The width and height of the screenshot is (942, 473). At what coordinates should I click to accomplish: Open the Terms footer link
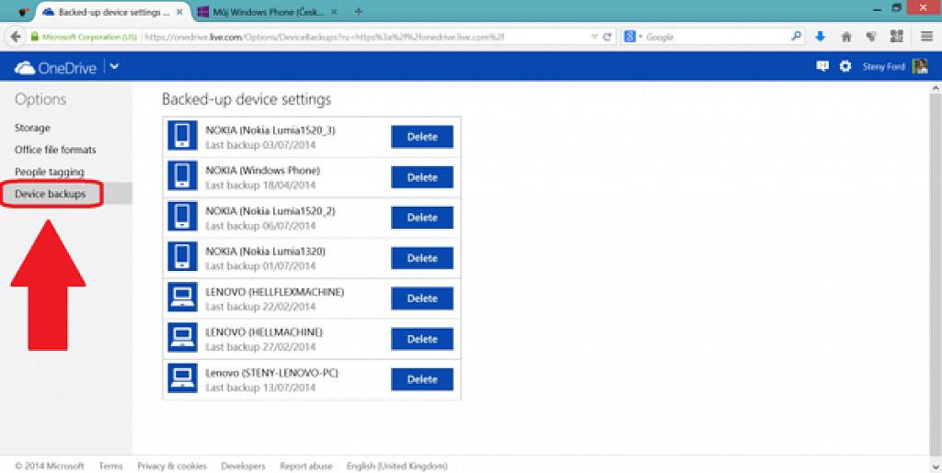pyautogui.click(x=110, y=466)
